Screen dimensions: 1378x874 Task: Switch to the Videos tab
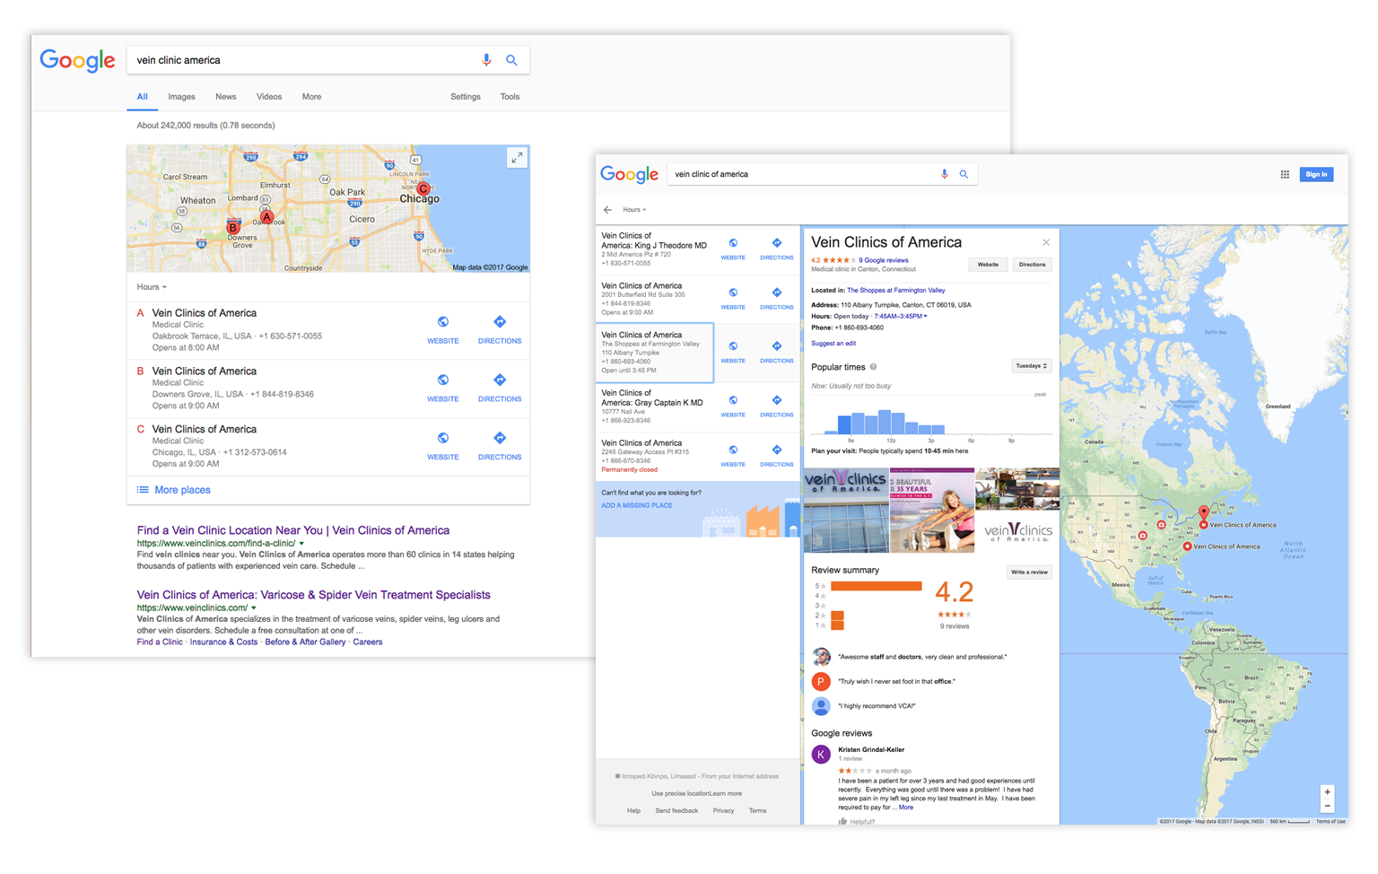(x=269, y=97)
